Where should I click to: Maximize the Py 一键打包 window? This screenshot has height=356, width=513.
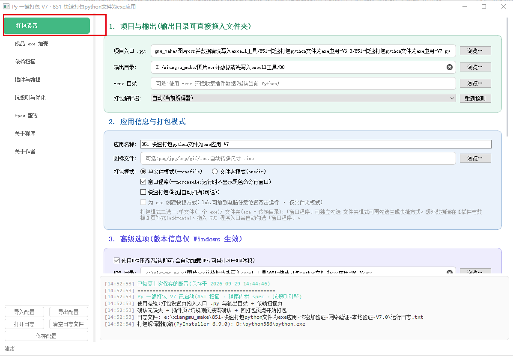tap(484, 6)
